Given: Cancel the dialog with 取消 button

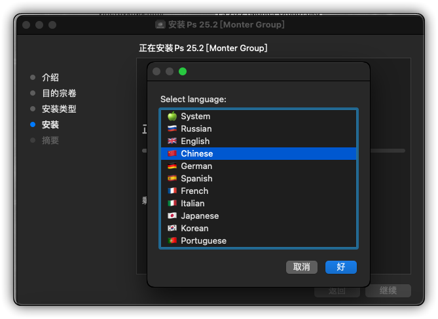Looking at the screenshot, I should [x=302, y=267].
